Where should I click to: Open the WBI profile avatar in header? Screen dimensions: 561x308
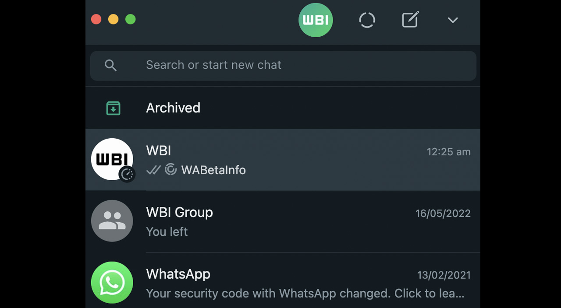(x=316, y=20)
